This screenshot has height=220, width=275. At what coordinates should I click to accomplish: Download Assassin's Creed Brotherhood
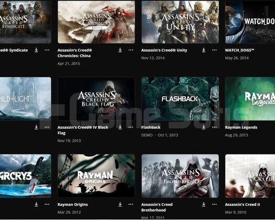pyautogui.click(x=204, y=204)
